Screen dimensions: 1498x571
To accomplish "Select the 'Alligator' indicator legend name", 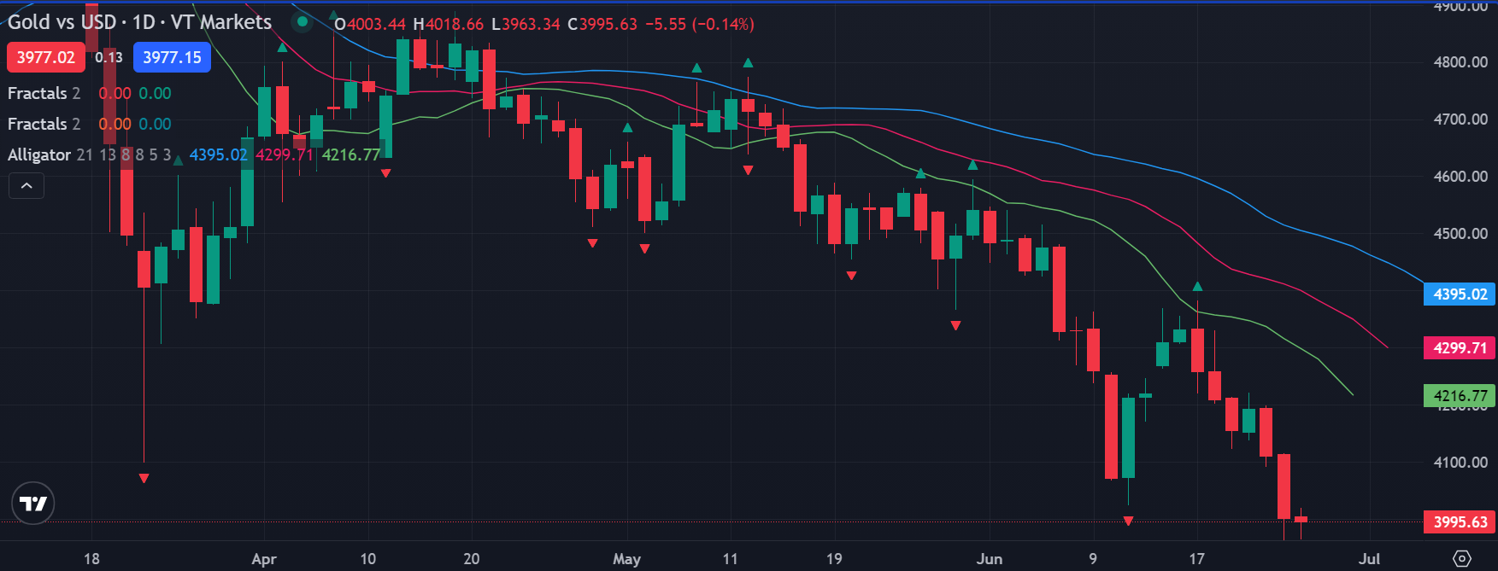I will [x=39, y=154].
